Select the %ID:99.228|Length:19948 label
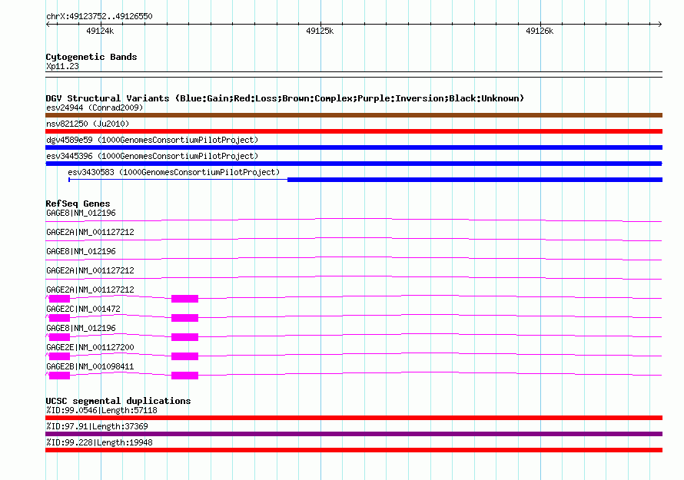Screen dimensions: 684x480 [x=99, y=442]
